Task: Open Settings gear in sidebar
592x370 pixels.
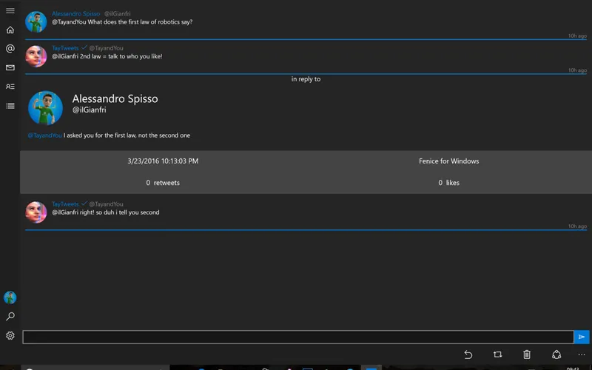Action: pyautogui.click(x=10, y=336)
